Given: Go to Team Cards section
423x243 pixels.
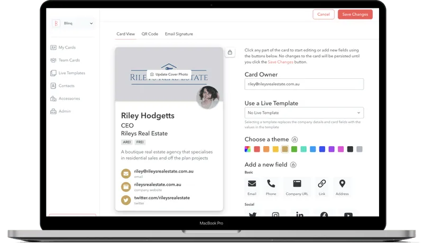Looking at the screenshot, I should click(65, 60).
